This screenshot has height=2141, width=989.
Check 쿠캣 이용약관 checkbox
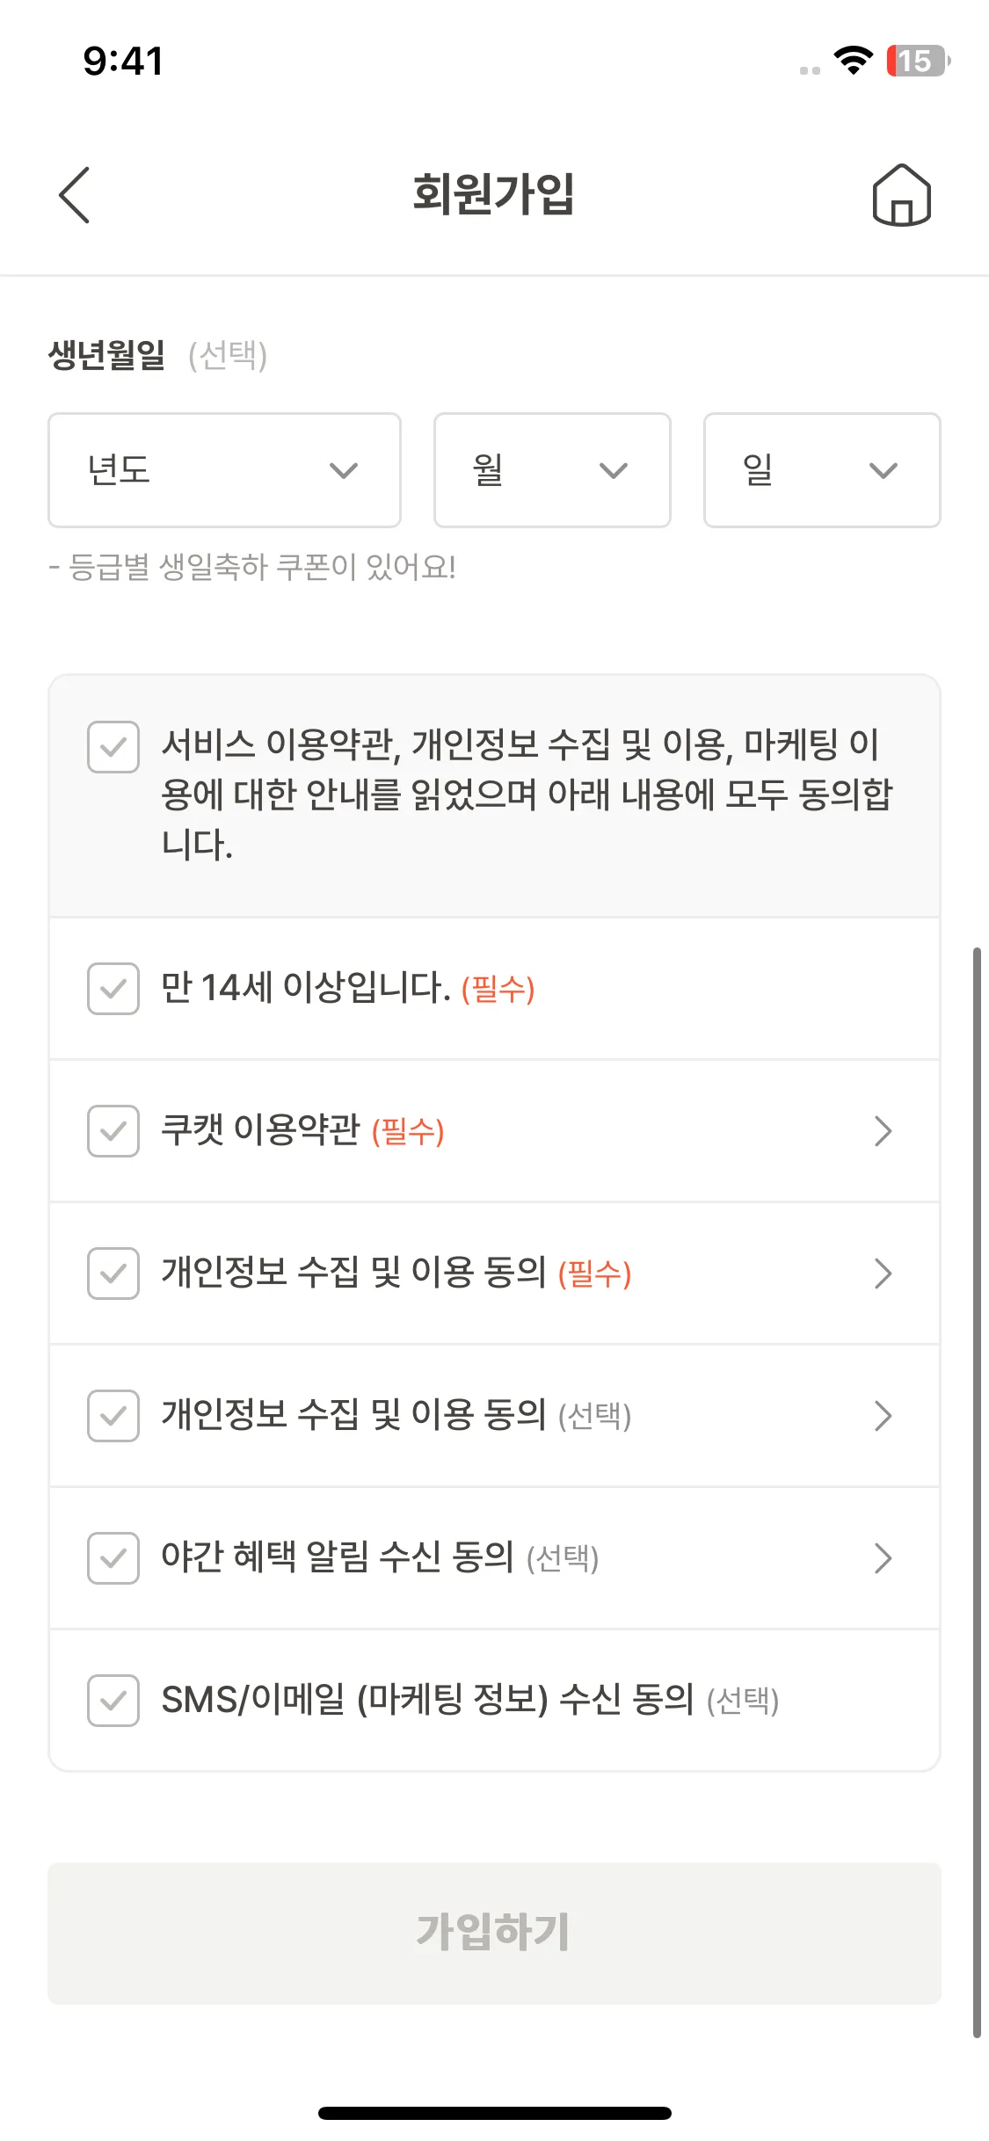click(x=113, y=1131)
